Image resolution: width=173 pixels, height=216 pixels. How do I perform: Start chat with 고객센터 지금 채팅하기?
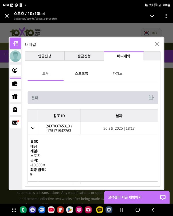137,197
